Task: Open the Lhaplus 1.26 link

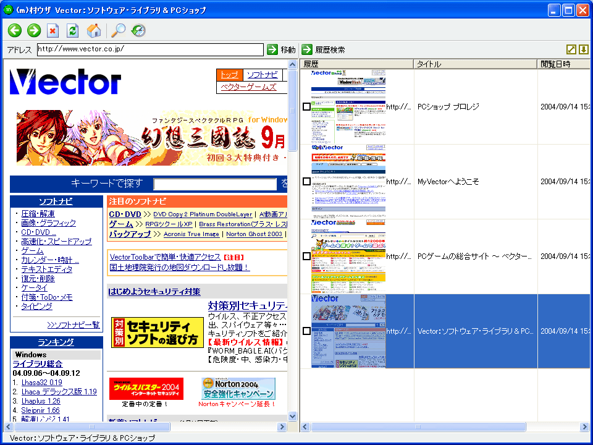Action: coord(41,400)
